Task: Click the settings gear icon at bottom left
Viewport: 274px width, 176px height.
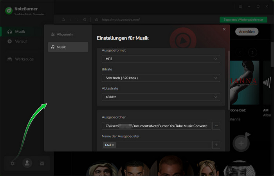Action: point(13,163)
